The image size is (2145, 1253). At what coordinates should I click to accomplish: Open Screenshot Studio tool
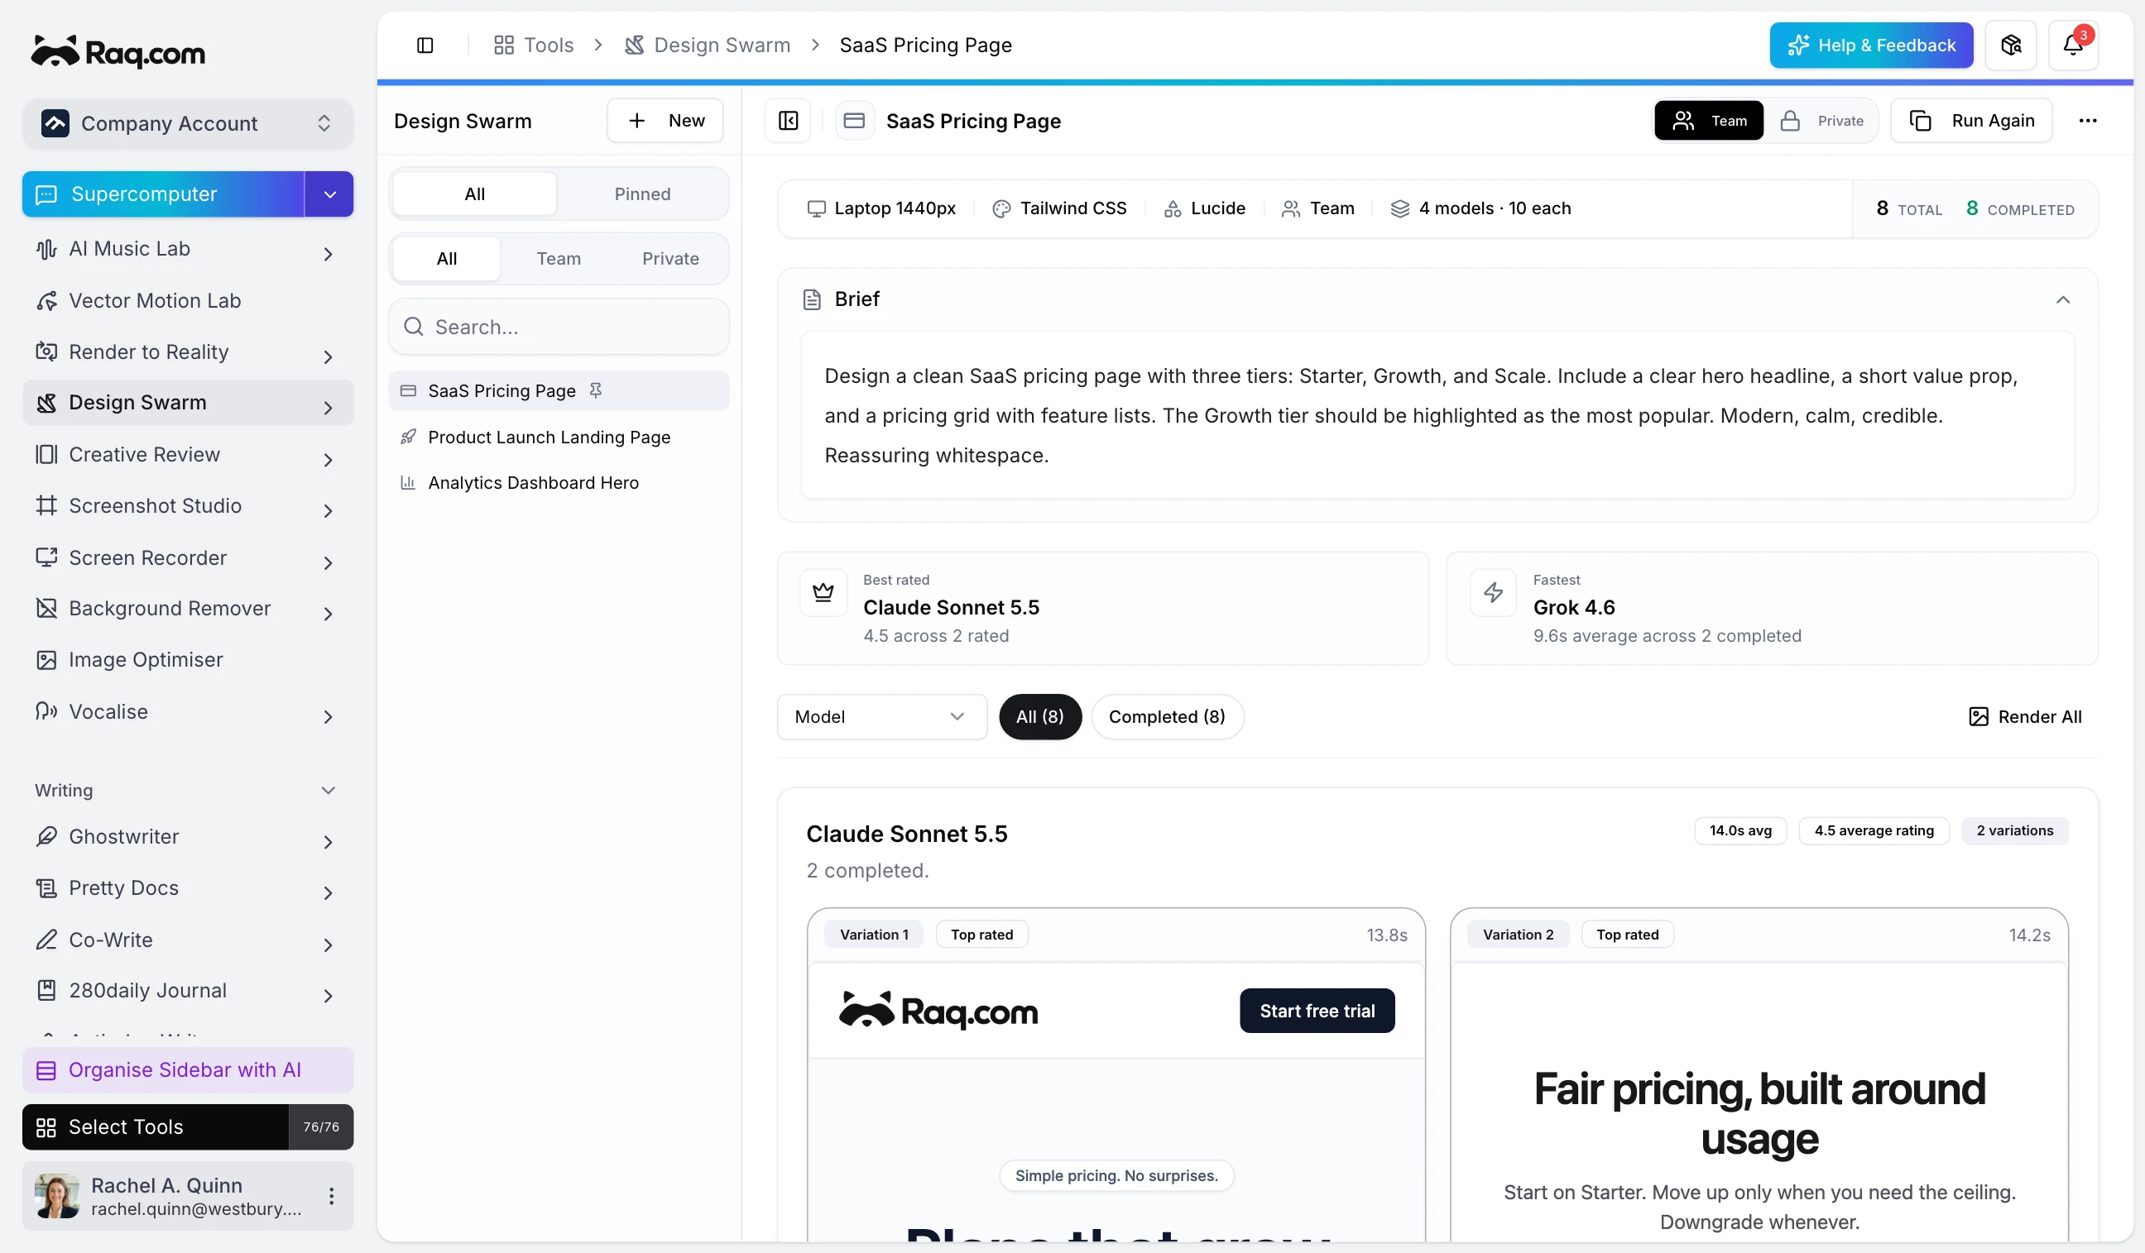point(185,506)
